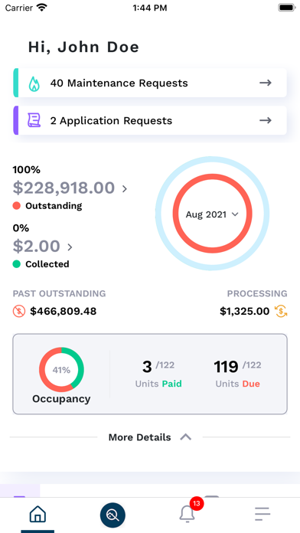
Task: Open the menu lines tab
Action: pos(262,514)
